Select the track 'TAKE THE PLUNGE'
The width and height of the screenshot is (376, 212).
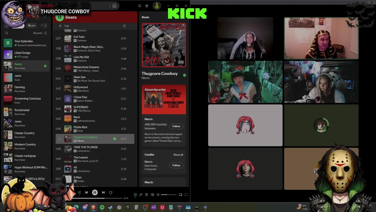tap(95, 149)
